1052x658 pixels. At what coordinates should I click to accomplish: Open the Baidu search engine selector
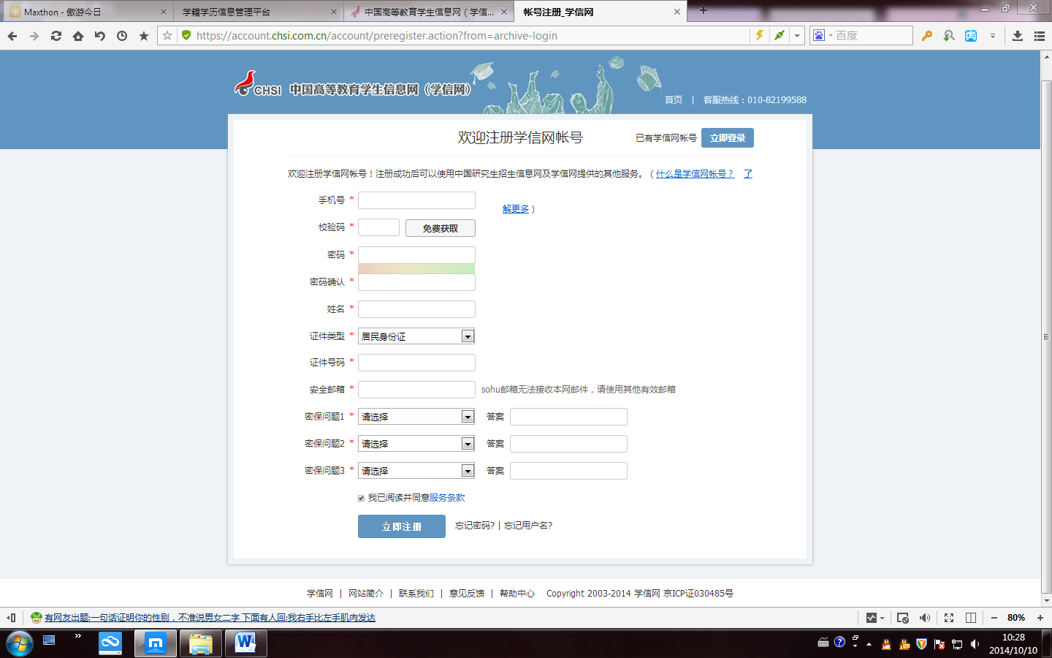click(823, 35)
